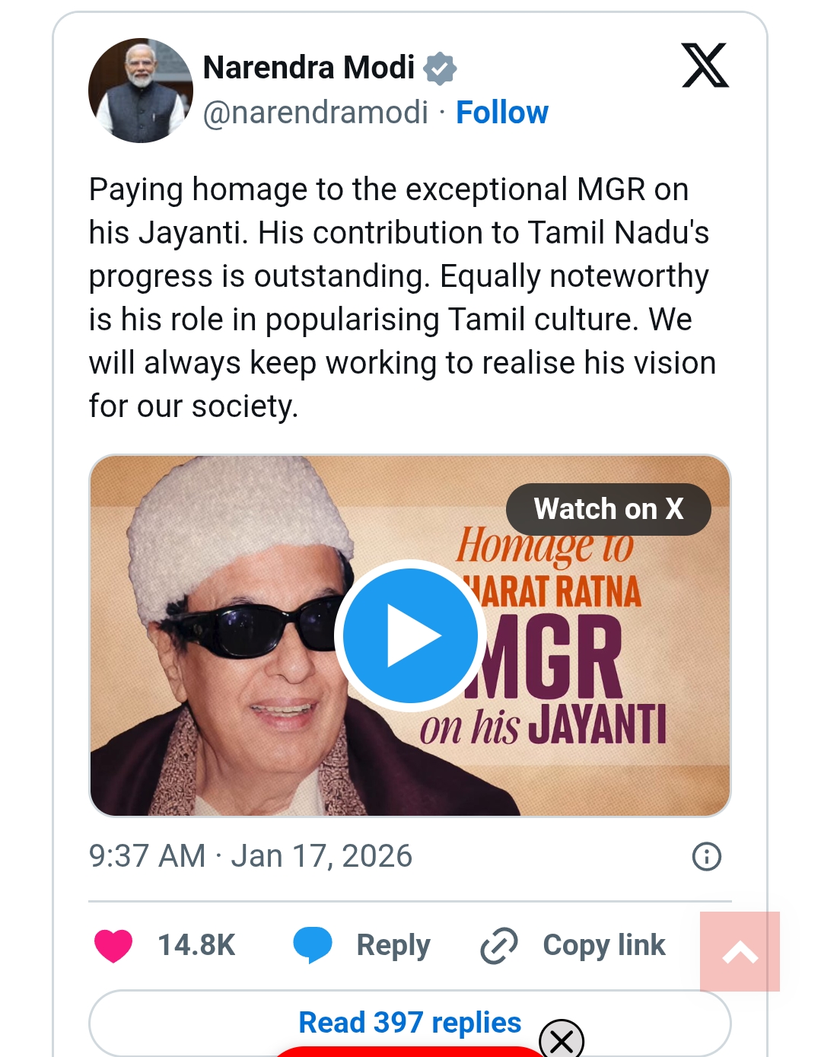821x1057 pixels.
Task: Click the 14.8K like count
Action: point(194,945)
